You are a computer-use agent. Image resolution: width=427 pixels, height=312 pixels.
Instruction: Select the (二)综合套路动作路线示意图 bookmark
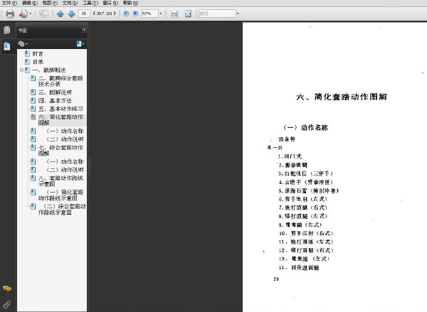pyautogui.click(x=62, y=209)
